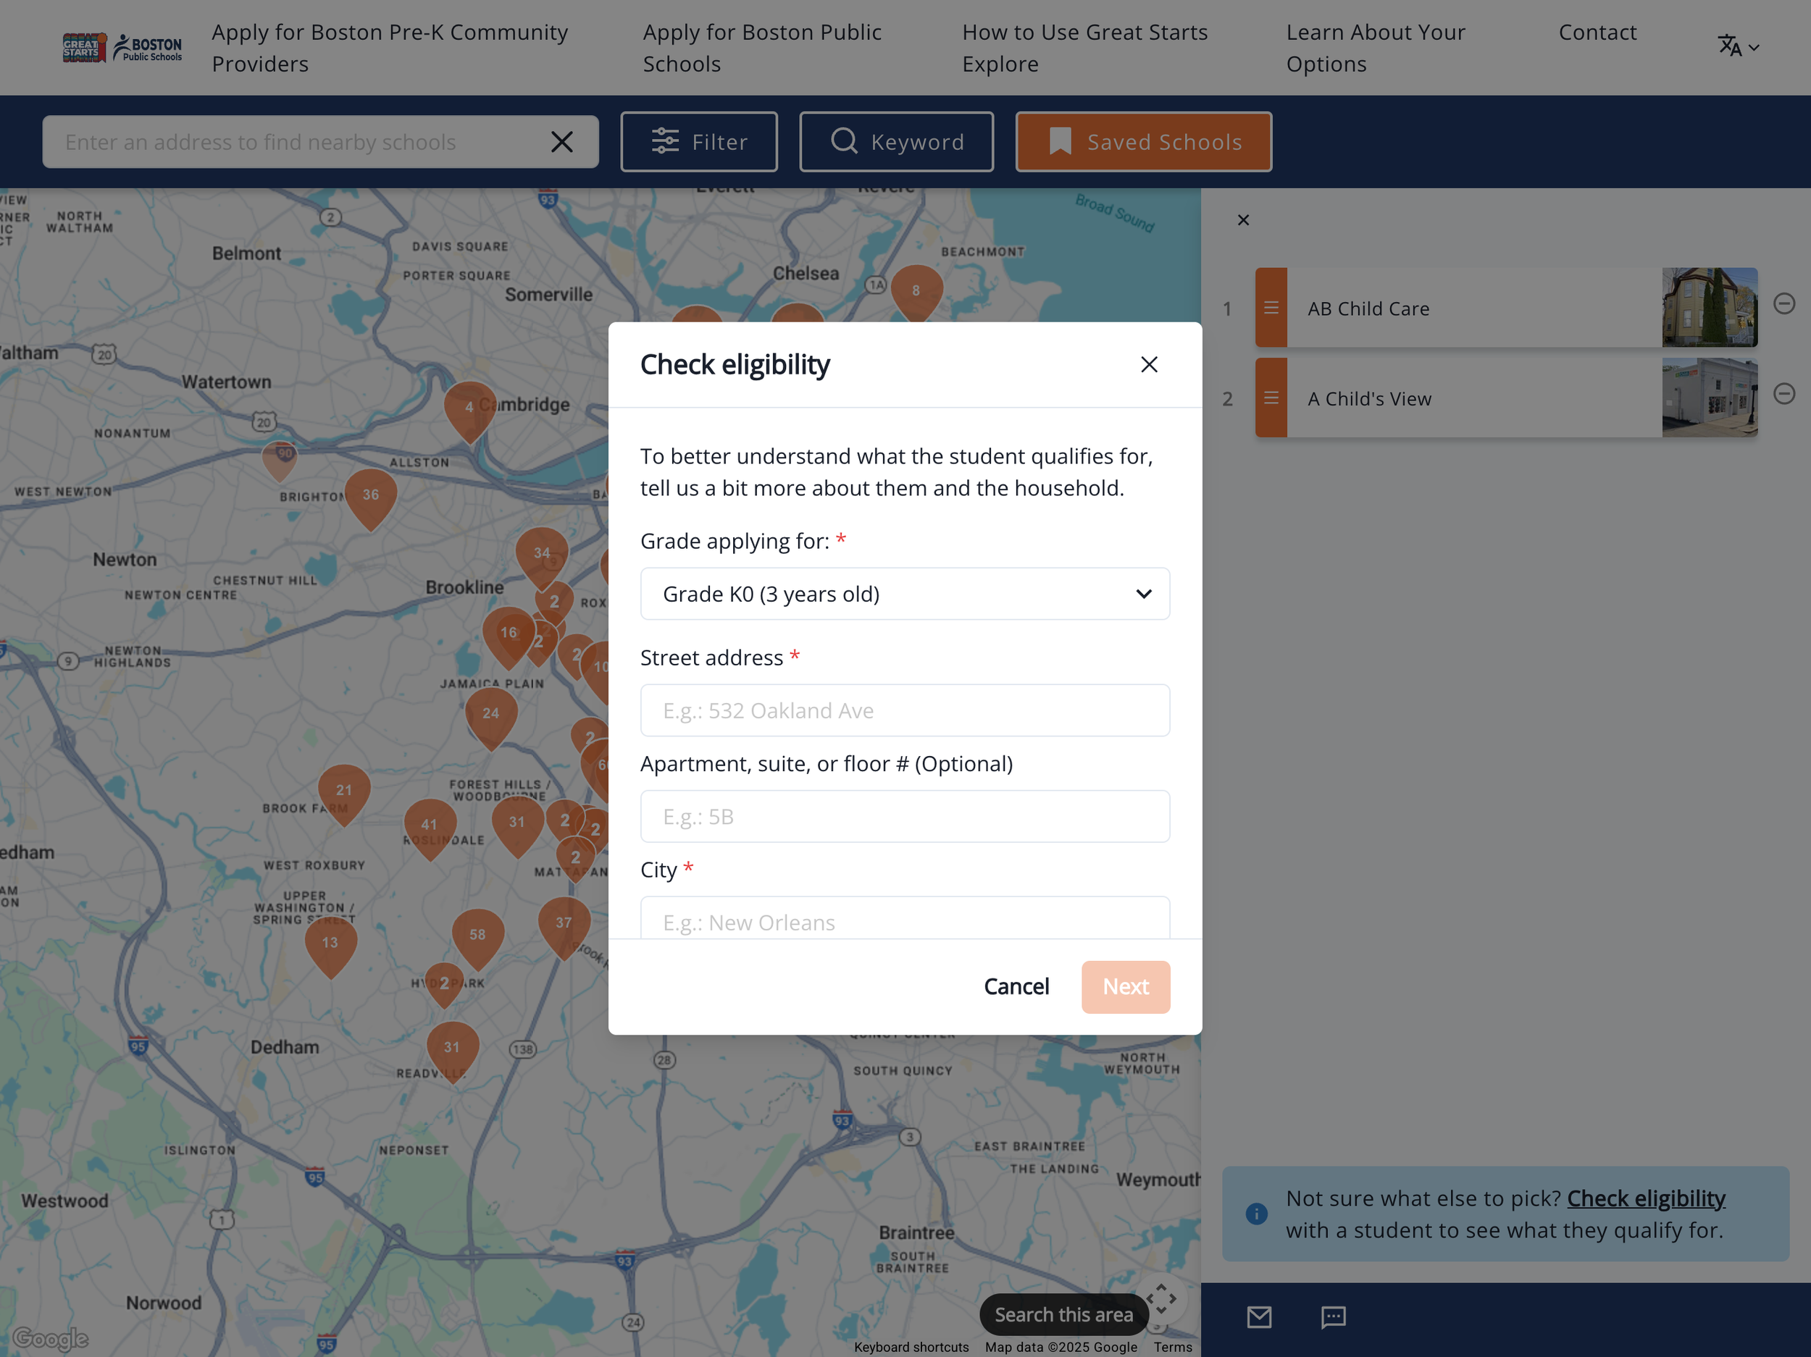Click Apply for Boston Public Schools
Image resolution: width=1811 pixels, height=1357 pixels.
762,48
